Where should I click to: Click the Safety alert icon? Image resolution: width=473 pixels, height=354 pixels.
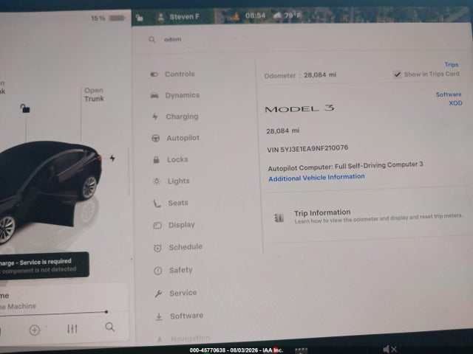click(x=158, y=271)
